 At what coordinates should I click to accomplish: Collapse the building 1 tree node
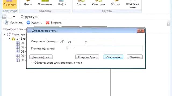pyautogui.click(x=9, y=39)
